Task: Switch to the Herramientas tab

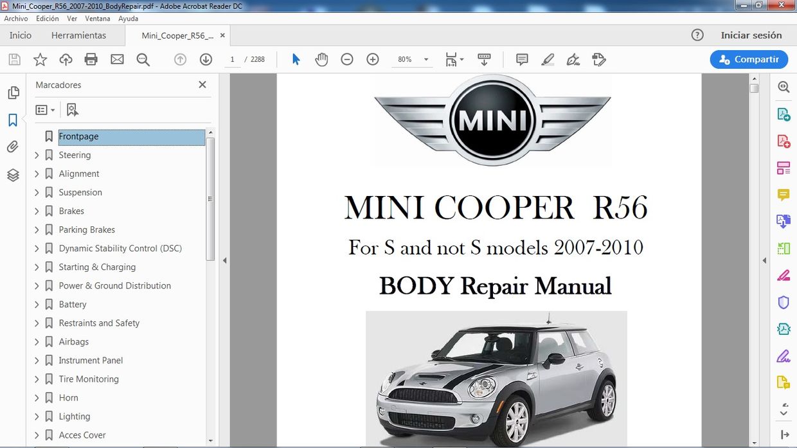Action: [x=78, y=35]
